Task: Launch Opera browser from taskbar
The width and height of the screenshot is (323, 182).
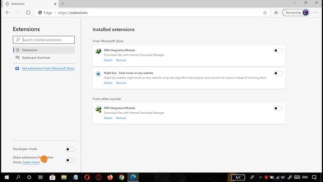Action: [87, 177]
